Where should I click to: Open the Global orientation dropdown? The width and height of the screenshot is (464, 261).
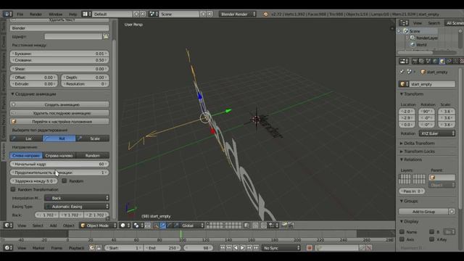[191, 225]
